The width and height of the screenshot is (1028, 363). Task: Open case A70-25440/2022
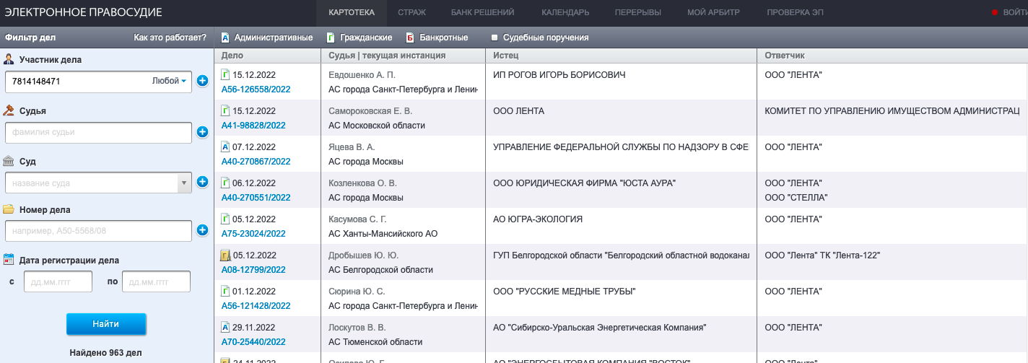point(253,342)
